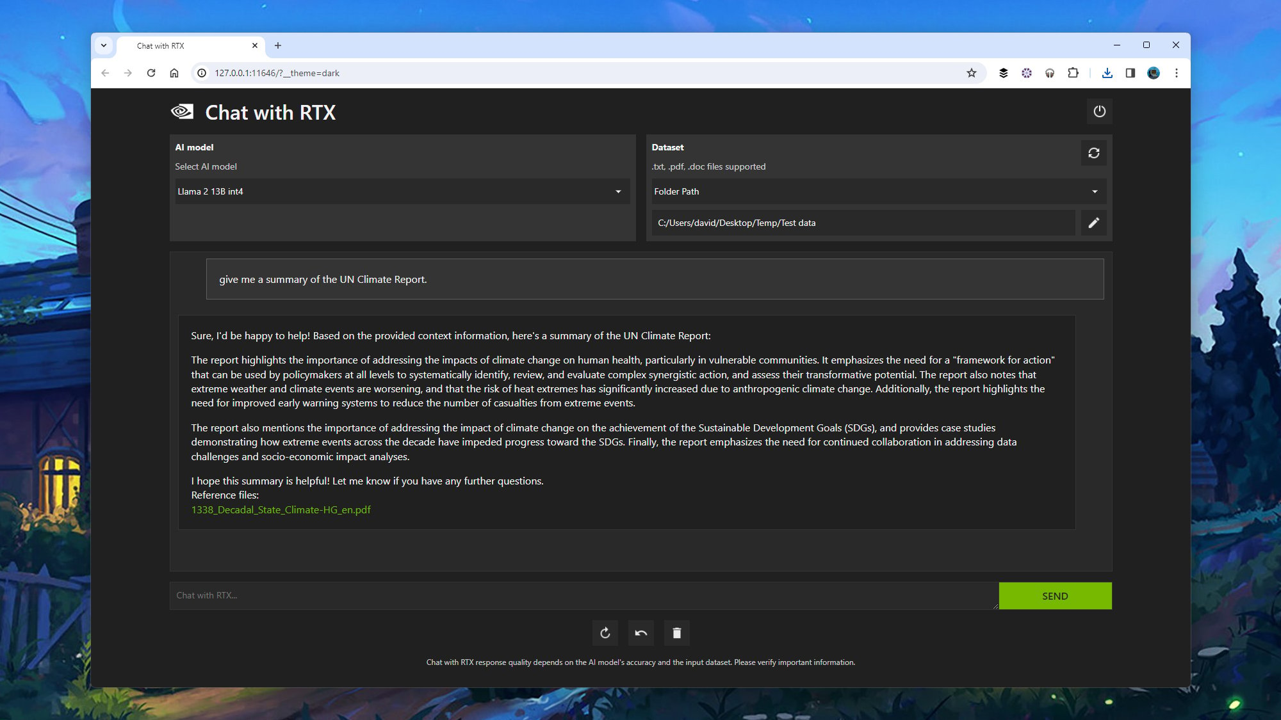1281x720 pixels.
Task: Open the browser profile avatar
Action: [1153, 73]
